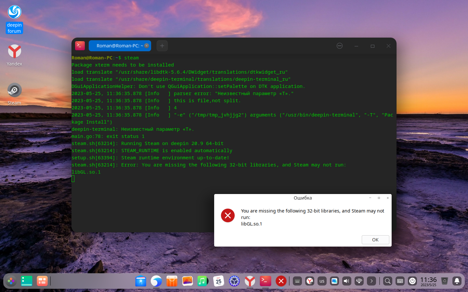Close the Roman@Roman-PC terminal tab

tap(147, 46)
